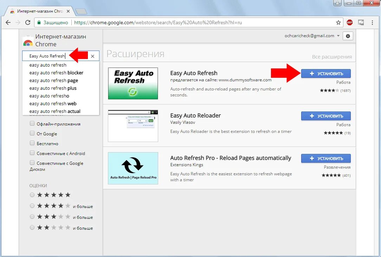Open the Easy Auto Reloader title link
This screenshot has height=257, width=381.
pos(196,116)
